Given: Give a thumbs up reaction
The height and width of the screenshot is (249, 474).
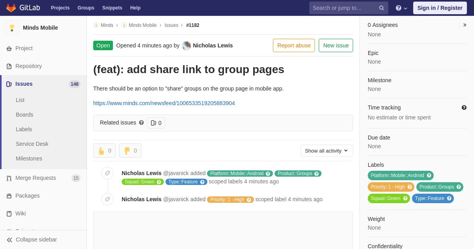Looking at the screenshot, I should point(104,151).
